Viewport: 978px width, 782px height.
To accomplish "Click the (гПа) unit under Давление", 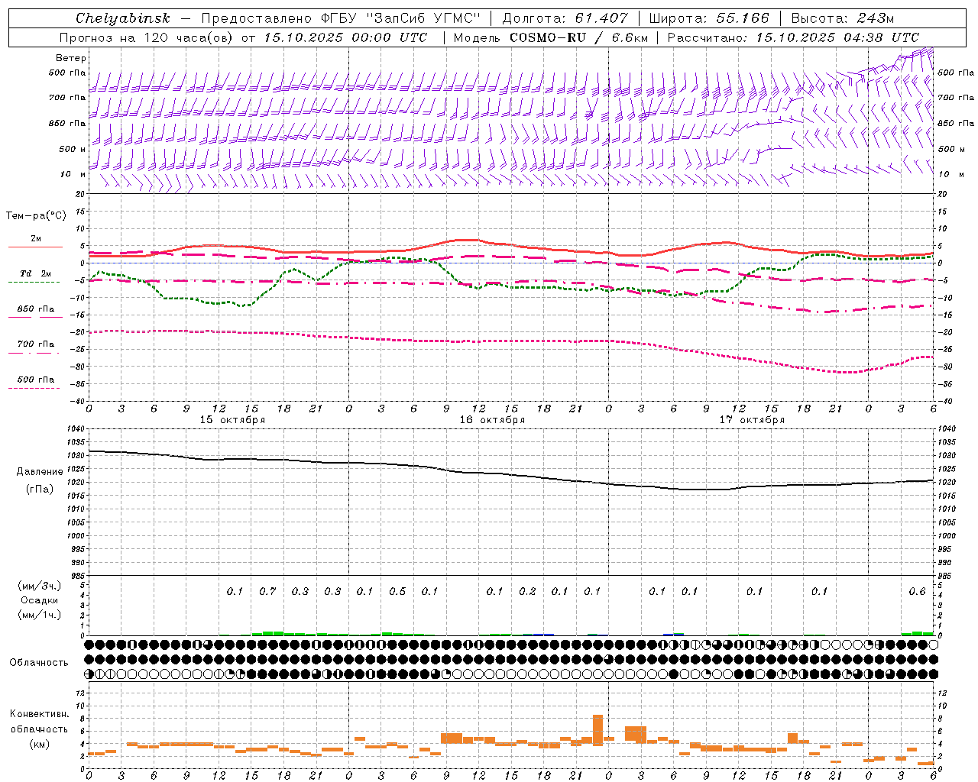I will (x=40, y=490).
